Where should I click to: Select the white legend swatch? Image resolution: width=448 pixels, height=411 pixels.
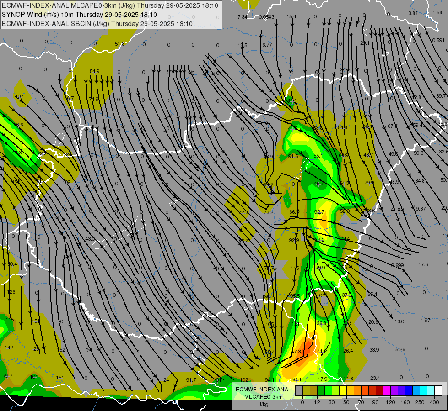(x=438, y=391)
